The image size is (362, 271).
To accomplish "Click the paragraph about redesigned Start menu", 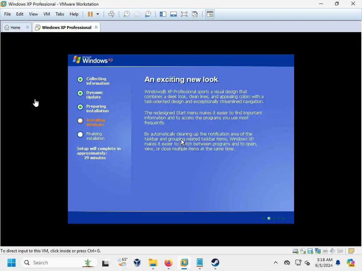I will (203, 118).
